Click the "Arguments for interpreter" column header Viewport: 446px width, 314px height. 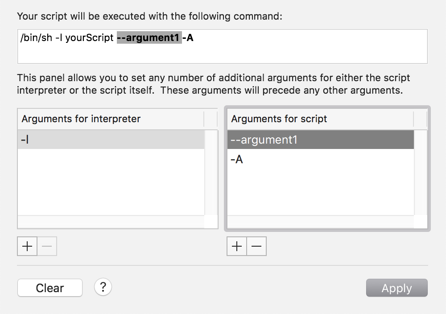click(x=111, y=119)
